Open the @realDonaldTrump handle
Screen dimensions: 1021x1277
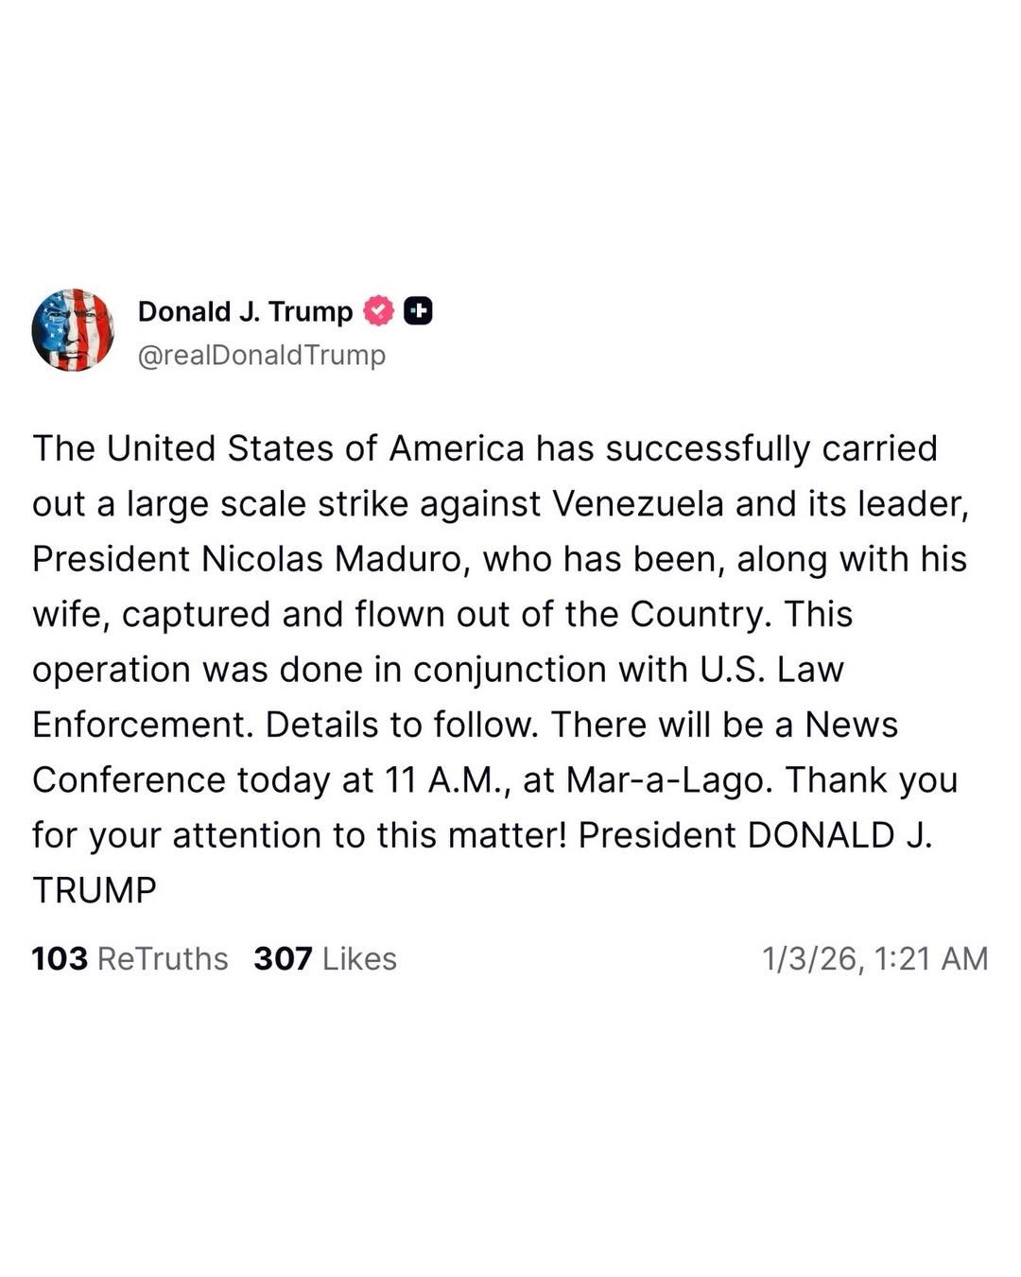(x=262, y=355)
